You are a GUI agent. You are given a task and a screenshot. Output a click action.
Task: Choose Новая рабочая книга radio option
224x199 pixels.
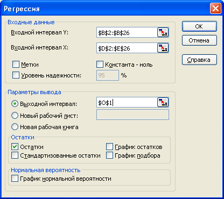15,127
